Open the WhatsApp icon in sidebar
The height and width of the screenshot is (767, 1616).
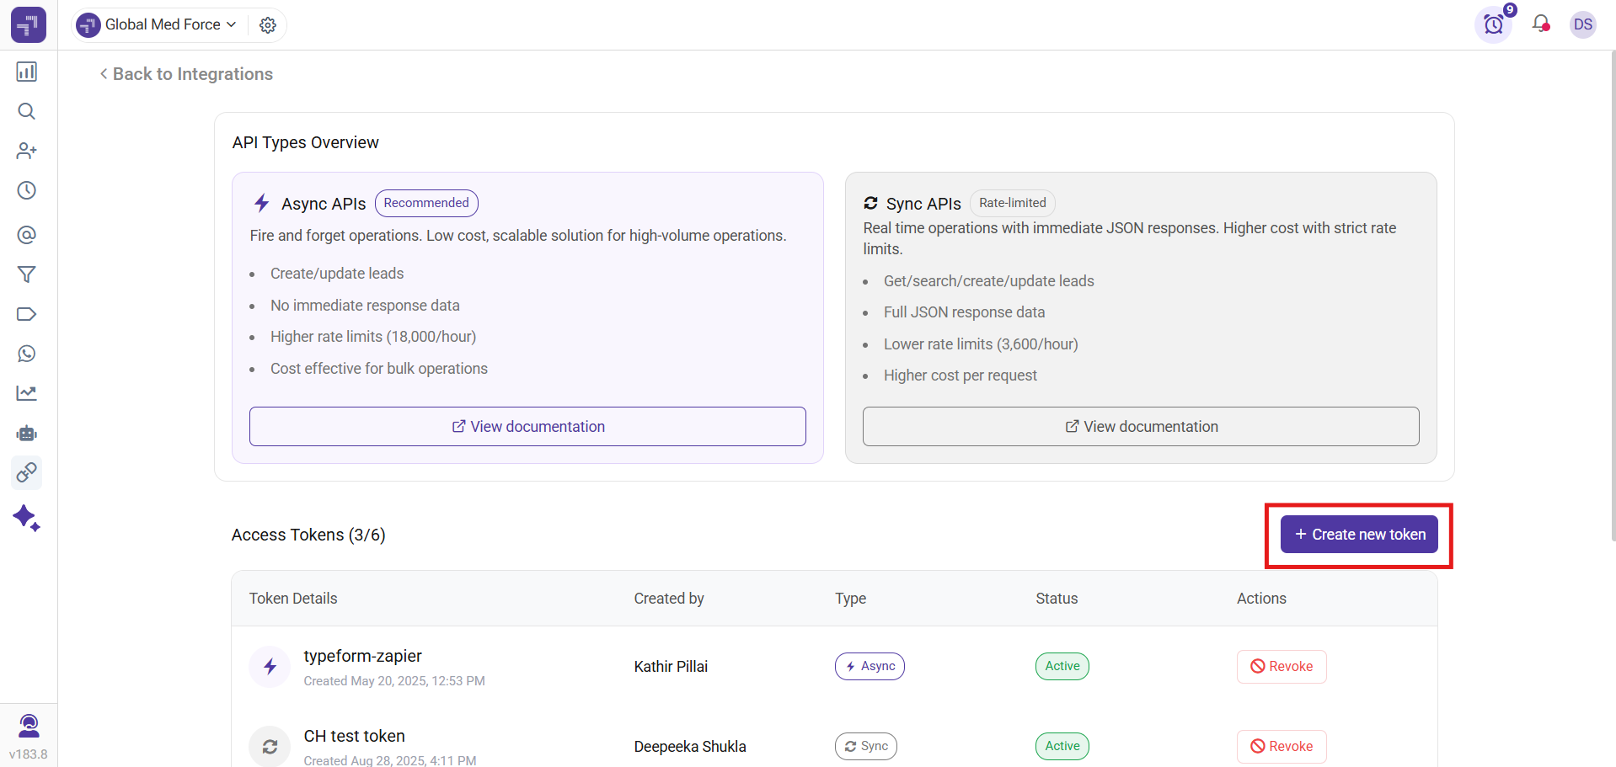pyautogui.click(x=27, y=354)
